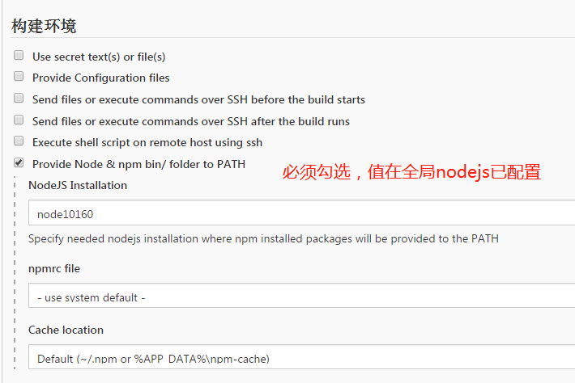575x383 pixels.
Task: Click the "Cache location" field label
Action: [66, 330]
